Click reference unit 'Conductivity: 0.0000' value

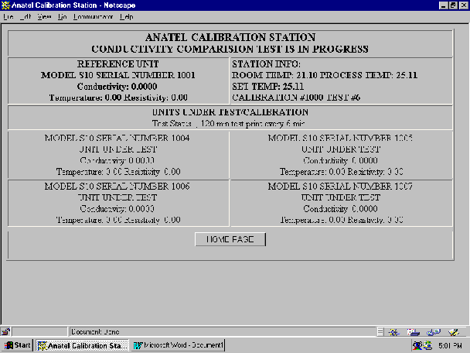(x=117, y=87)
